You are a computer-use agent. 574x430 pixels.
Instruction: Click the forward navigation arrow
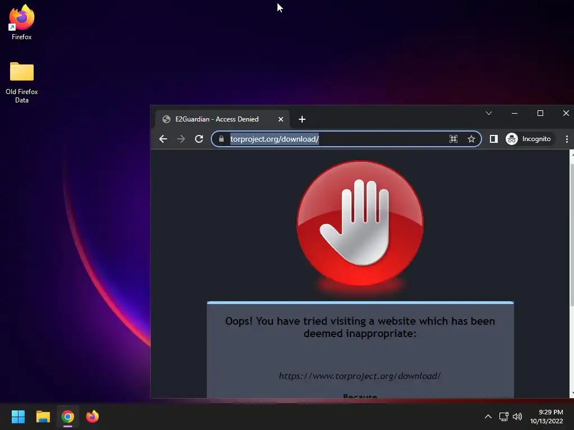click(181, 139)
